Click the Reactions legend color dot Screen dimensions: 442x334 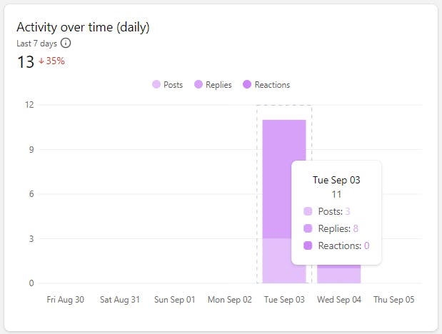point(247,85)
